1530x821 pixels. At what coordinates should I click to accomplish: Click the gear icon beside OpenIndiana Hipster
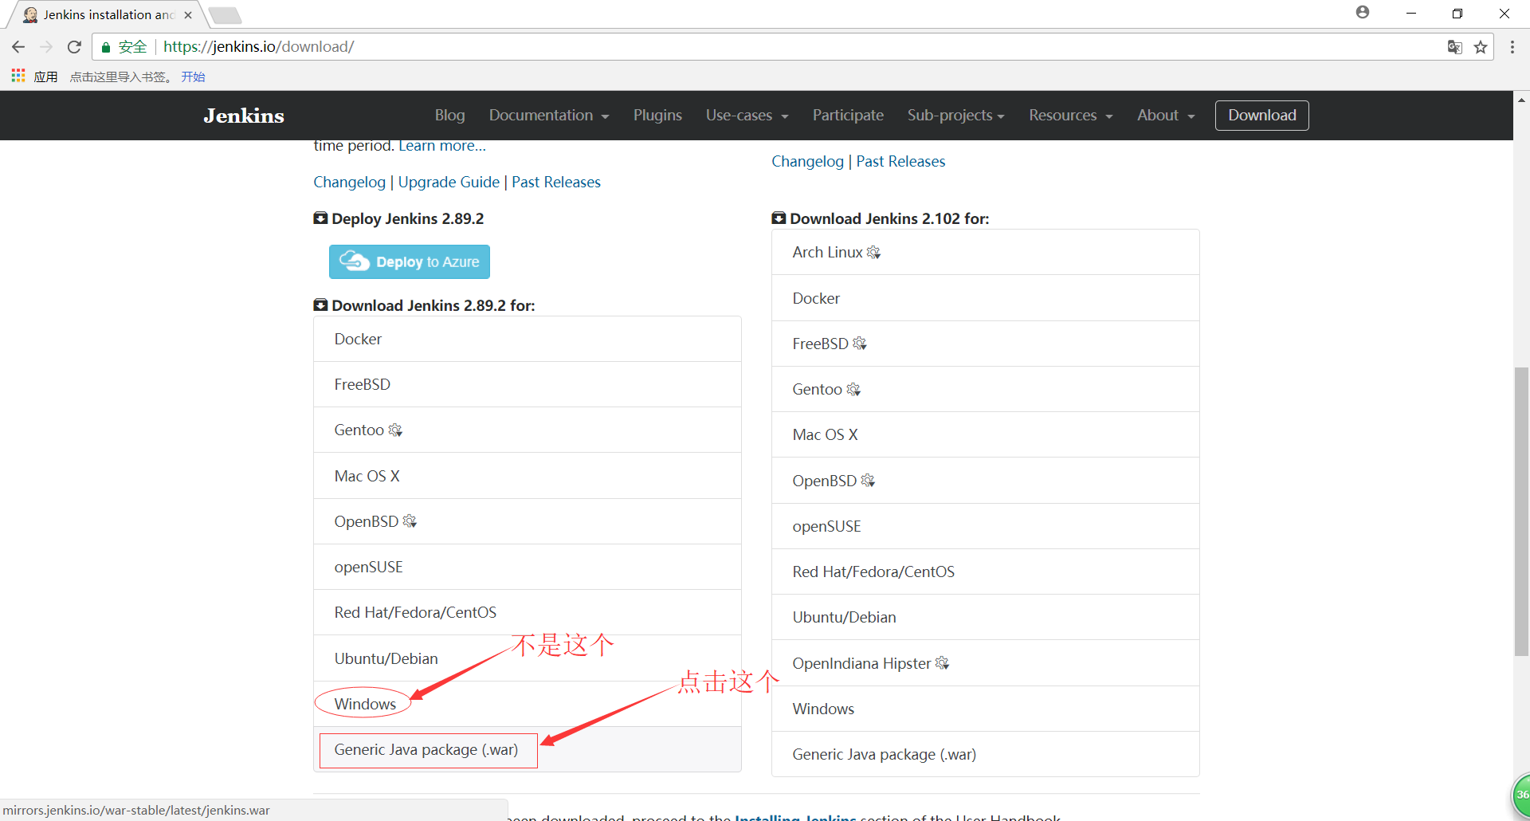tap(942, 663)
